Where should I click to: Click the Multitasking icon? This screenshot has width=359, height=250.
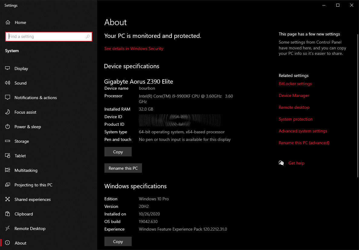(x=8, y=170)
